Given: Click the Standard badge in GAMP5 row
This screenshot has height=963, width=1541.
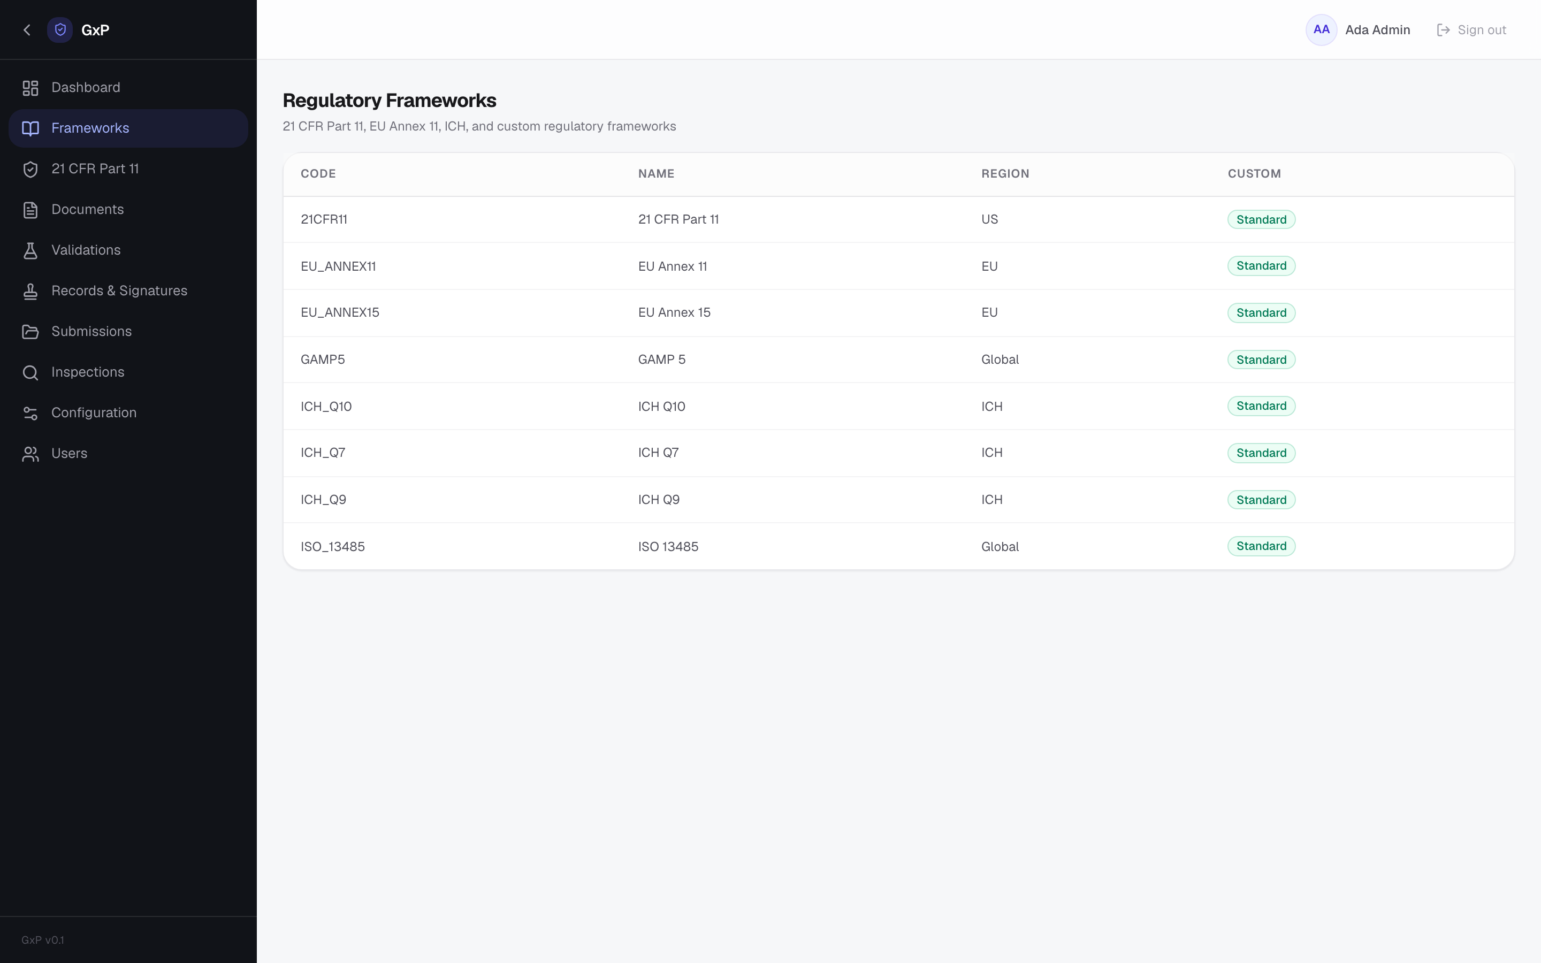Looking at the screenshot, I should pyautogui.click(x=1261, y=360).
